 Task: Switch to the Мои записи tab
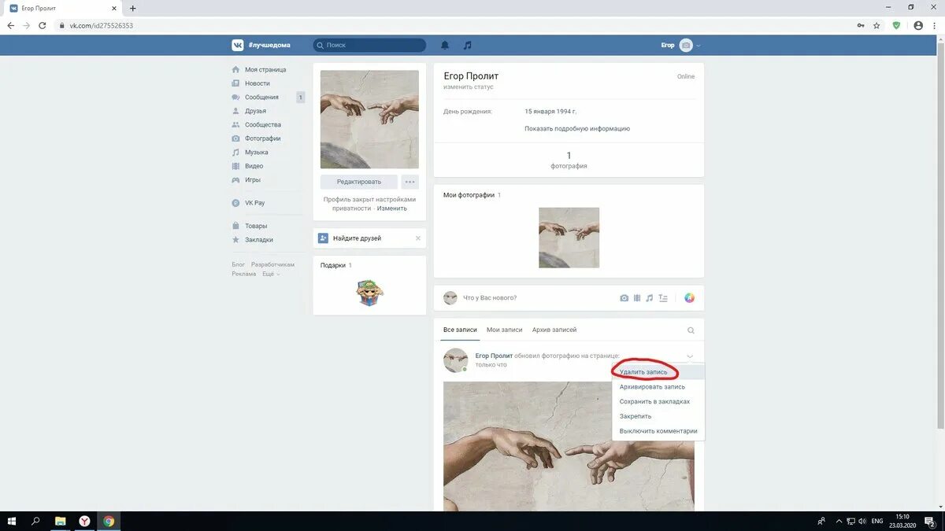point(505,330)
